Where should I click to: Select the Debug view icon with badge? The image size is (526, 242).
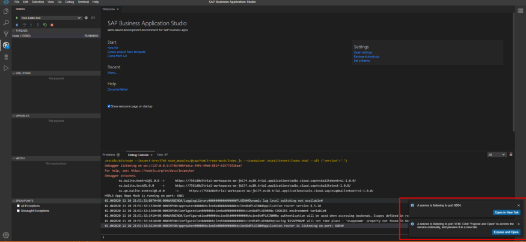[x=5, y=45]
